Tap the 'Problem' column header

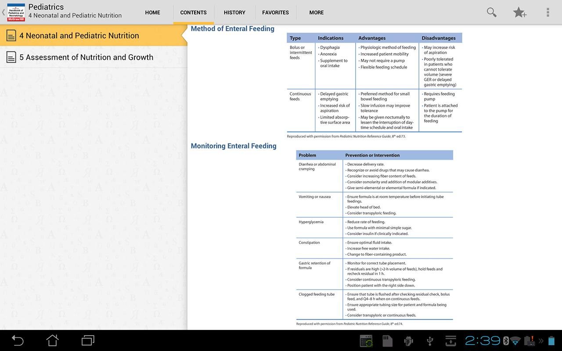click(x=307, y=155)
